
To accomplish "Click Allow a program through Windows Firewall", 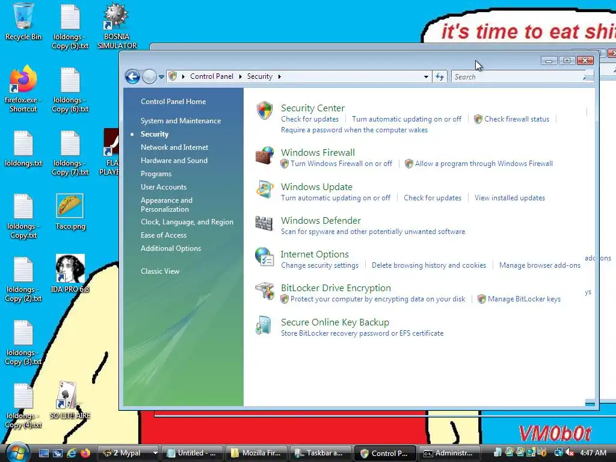I will coord(484,164).
